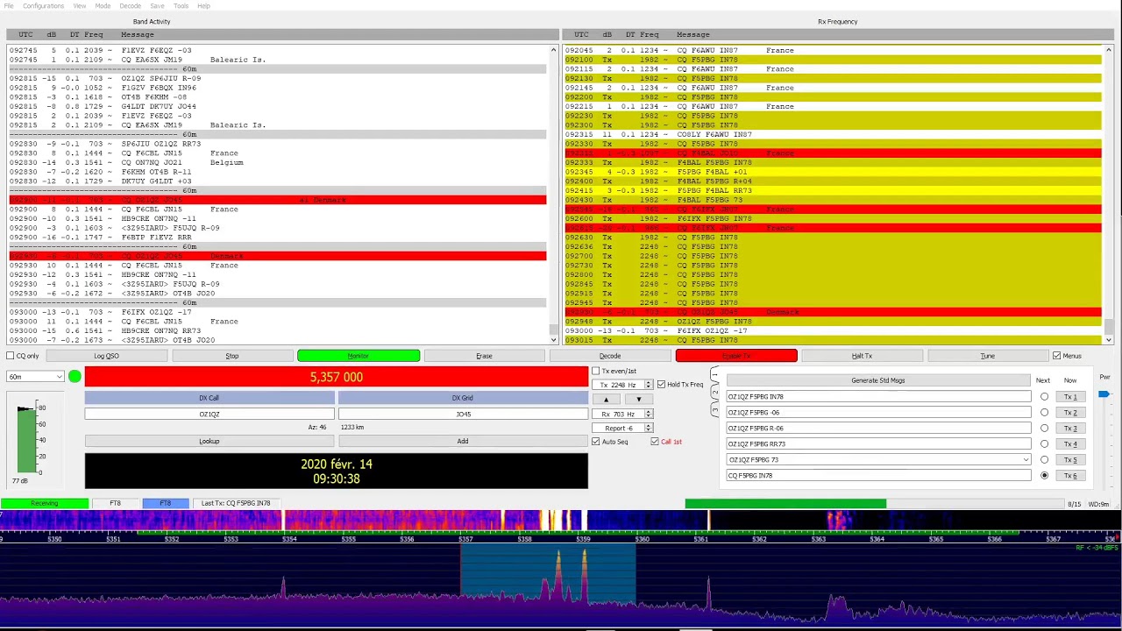This screenshot has height=631, width=1122.
Task: Switch to messages tab 3
Action: [715, 409]
